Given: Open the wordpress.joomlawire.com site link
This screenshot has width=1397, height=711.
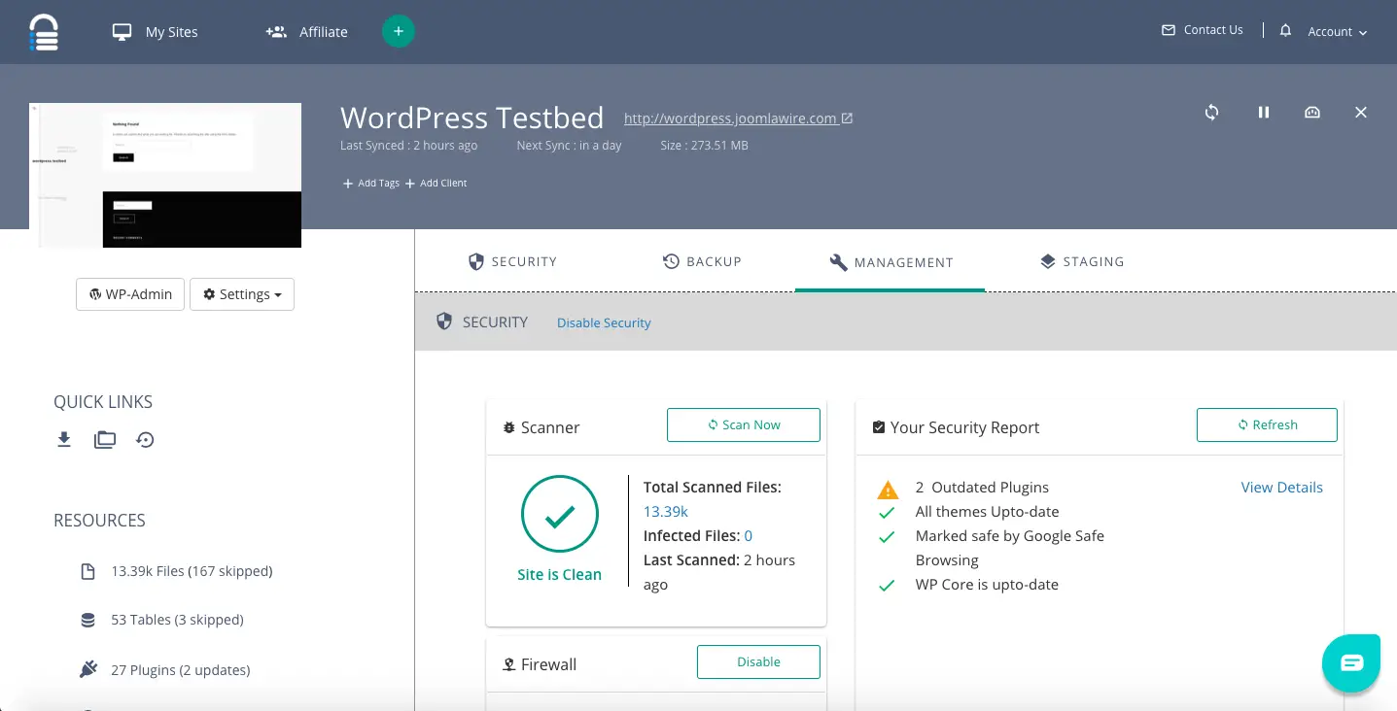Looking at the screenshot, I should (739, 118).
